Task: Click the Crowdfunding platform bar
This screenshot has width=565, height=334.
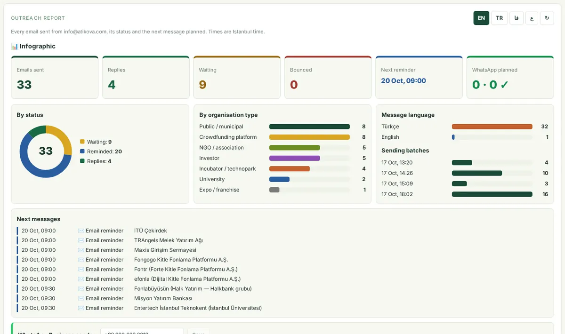Action: (x=309, y=137)
